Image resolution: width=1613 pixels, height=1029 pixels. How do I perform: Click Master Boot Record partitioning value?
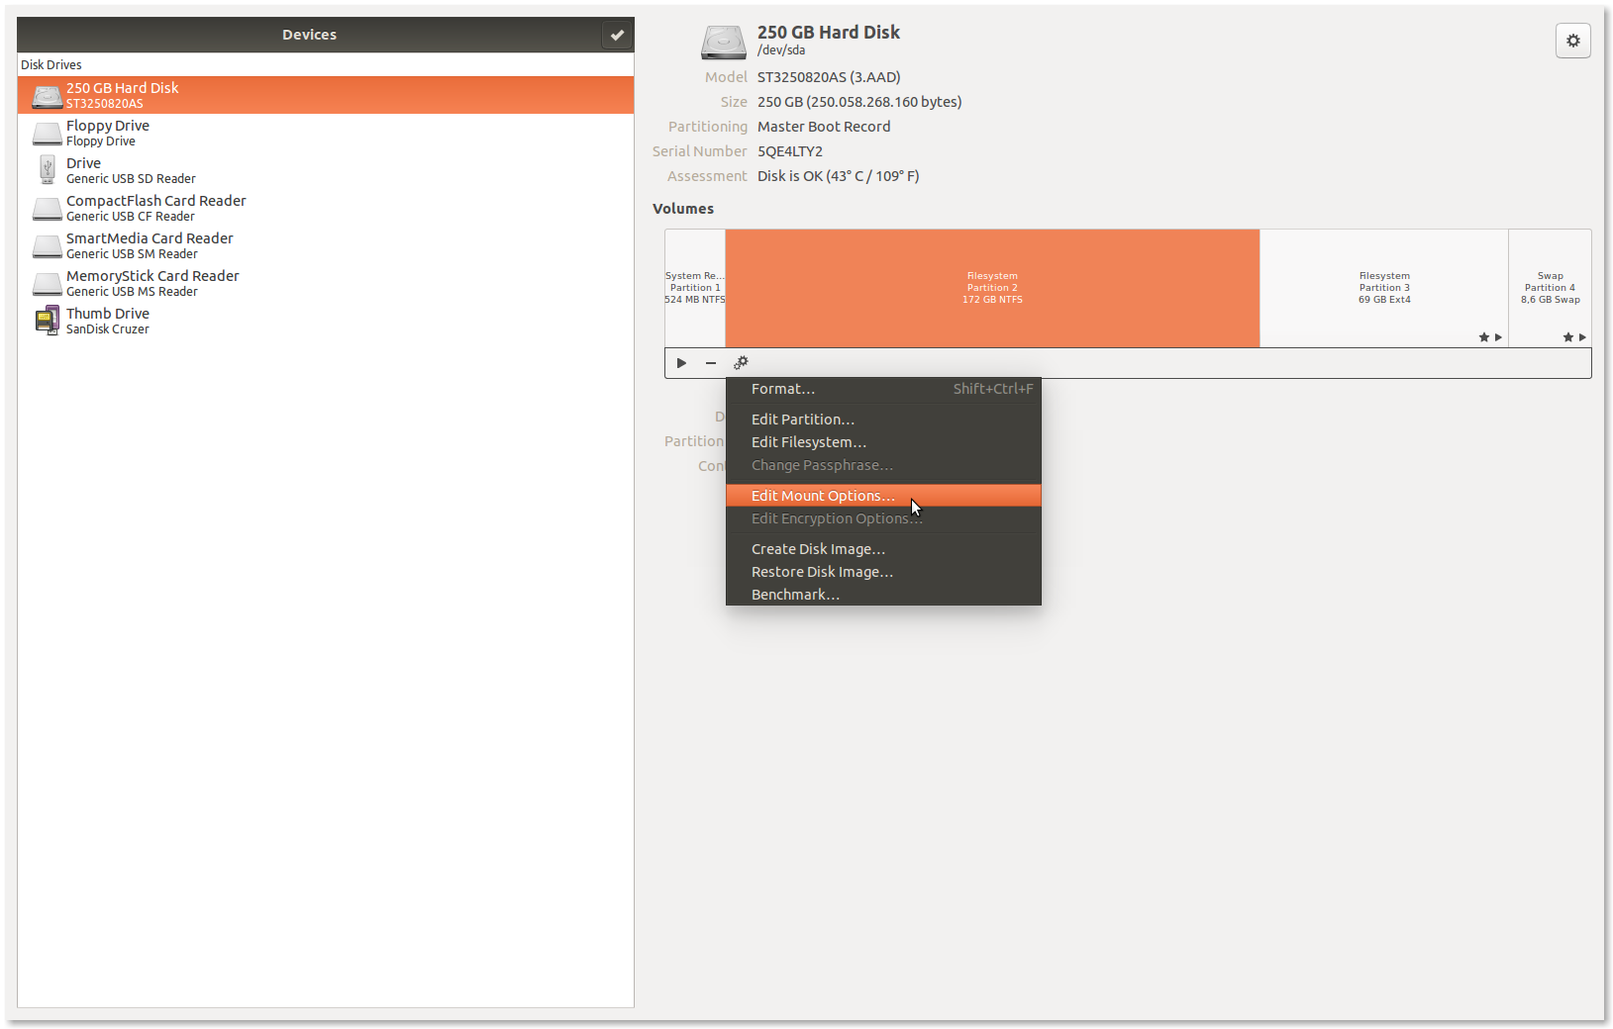(x=824, y=127)
